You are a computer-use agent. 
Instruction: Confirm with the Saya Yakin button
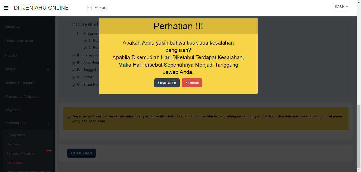coord(167,83)
